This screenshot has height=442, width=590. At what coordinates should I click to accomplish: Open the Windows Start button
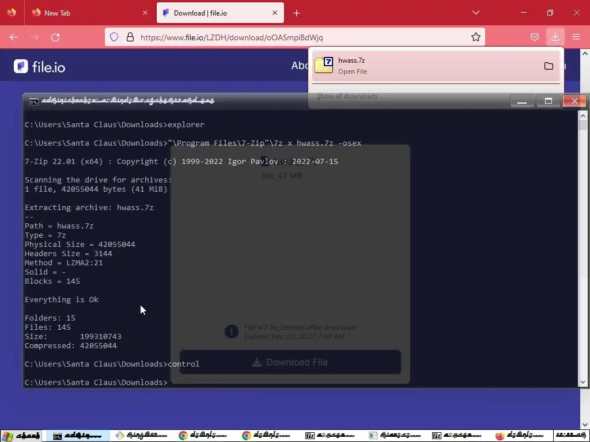[21, 436]
